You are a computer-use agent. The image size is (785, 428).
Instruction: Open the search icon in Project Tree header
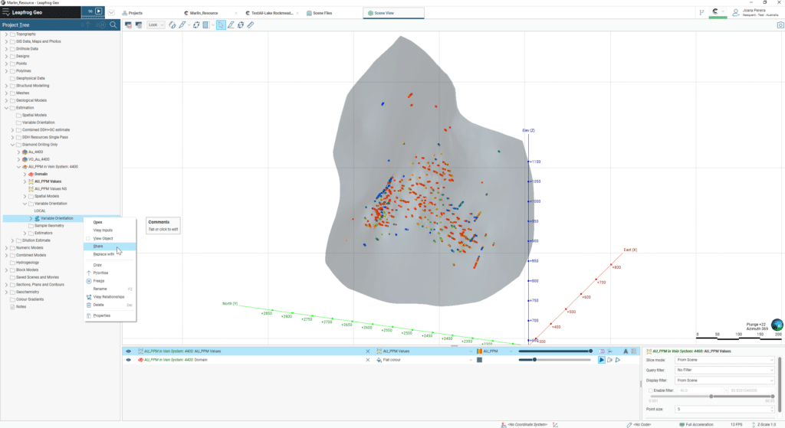tap(113, 25)
